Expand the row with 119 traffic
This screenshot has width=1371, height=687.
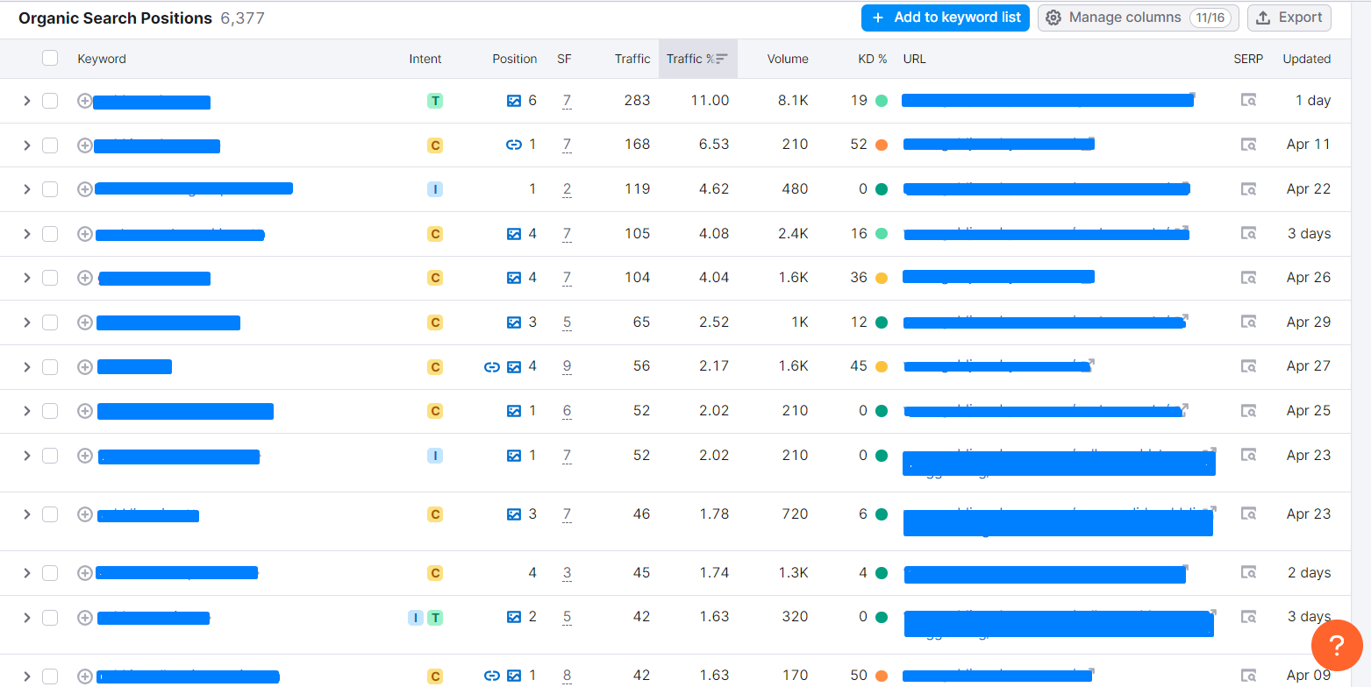26,189
